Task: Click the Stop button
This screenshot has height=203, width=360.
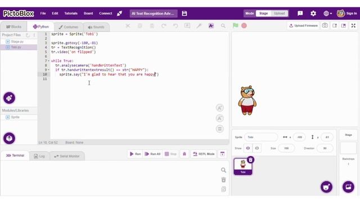Action: point(171,154)
